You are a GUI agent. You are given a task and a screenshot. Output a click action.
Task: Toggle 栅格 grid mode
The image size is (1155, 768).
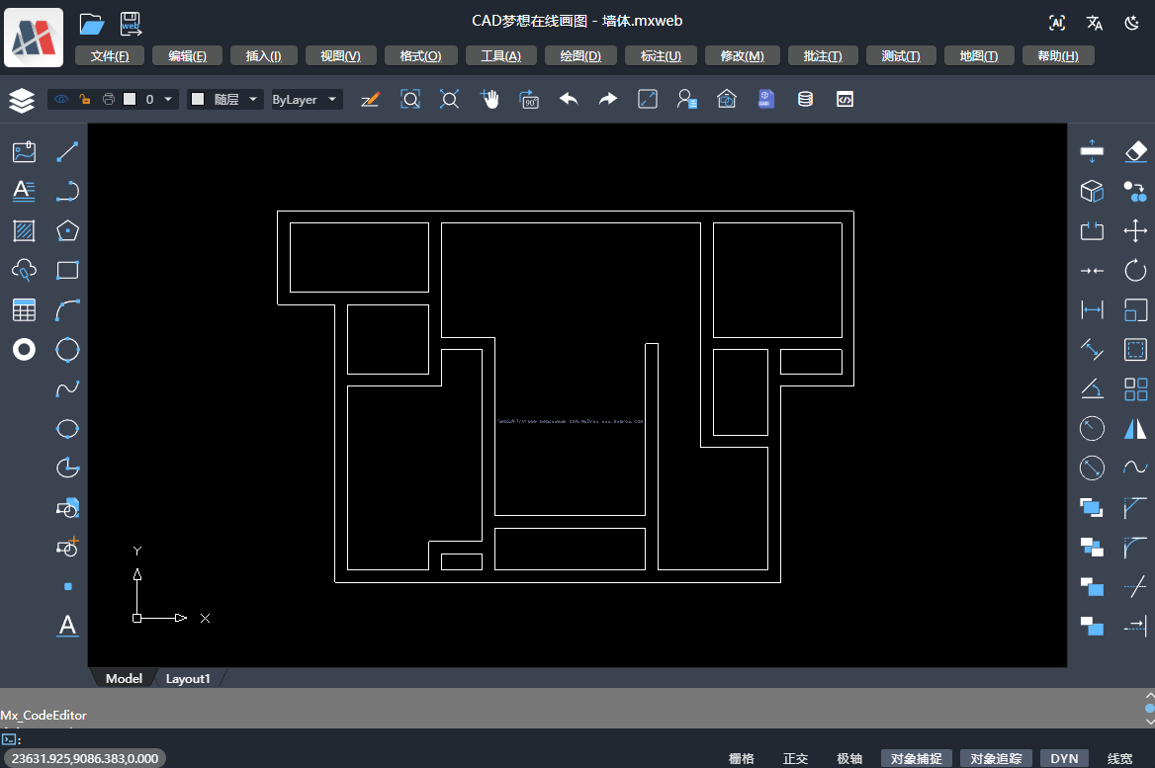[x=742, y=758]
